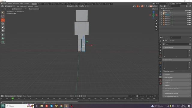Open the Scene properties tab
This screenshot has height=108, width=192.
160,53
